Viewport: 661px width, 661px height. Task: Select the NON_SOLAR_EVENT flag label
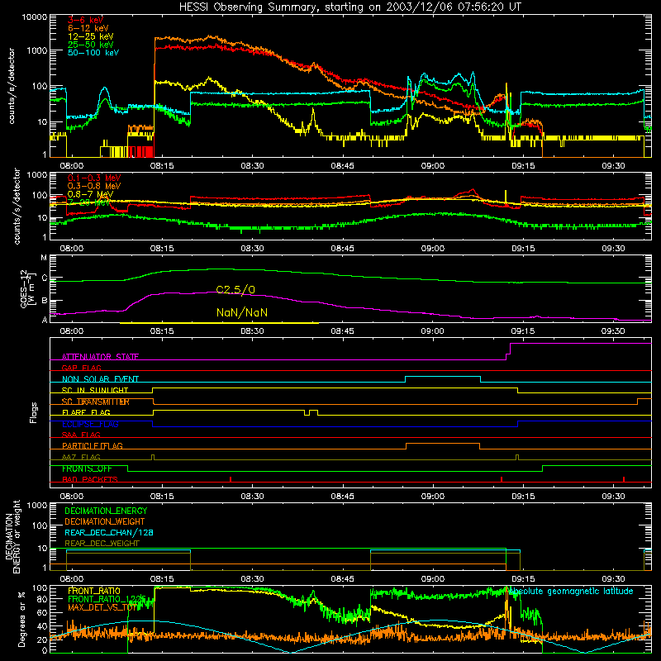100,379
